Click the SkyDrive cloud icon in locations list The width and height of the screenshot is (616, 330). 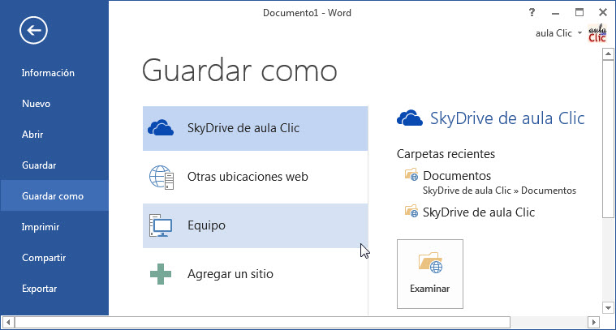coord(161,128)
